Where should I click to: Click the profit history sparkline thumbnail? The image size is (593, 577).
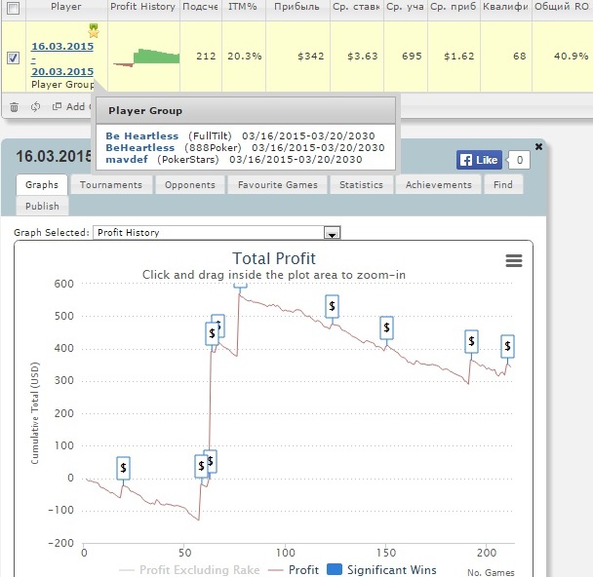click(x=146, y=58)
